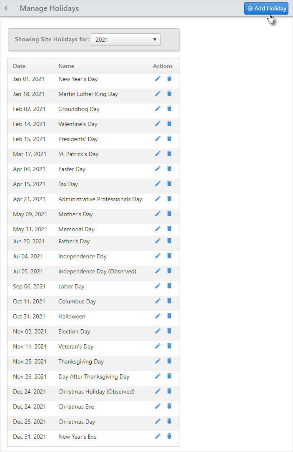Click the Add Holiday button
The image size is (293, 452).
[x=266, y=8]
